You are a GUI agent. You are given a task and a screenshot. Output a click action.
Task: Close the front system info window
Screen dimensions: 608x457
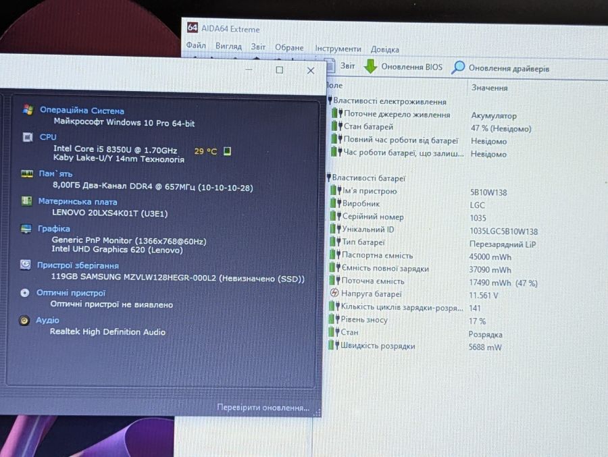[311, 71]
